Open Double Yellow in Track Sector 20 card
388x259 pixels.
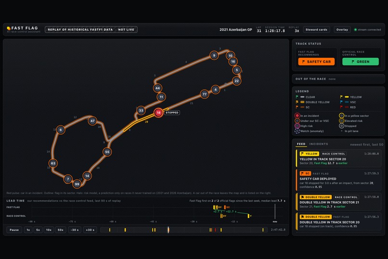338,221
